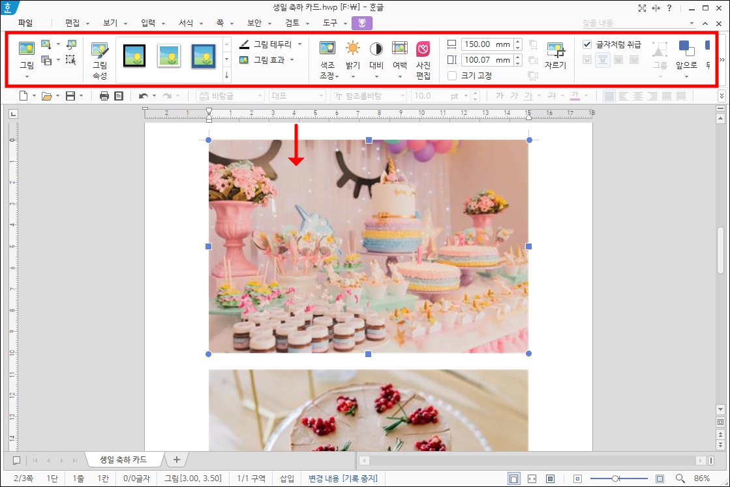
Task: Click the vertical scrollbar thumb
Action: point(721,250)
